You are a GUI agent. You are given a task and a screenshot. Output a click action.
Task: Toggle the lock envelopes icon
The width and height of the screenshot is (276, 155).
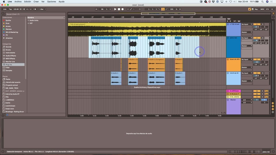(x=239, y=21)
